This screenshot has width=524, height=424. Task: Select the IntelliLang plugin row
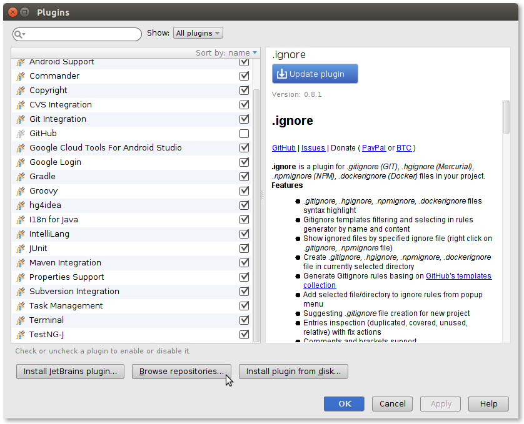[132, 234]
